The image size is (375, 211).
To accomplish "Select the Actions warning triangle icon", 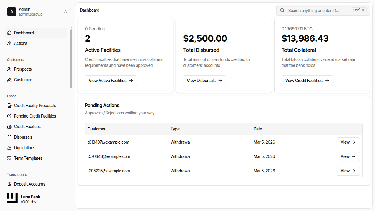I will [x=9, y=43].
